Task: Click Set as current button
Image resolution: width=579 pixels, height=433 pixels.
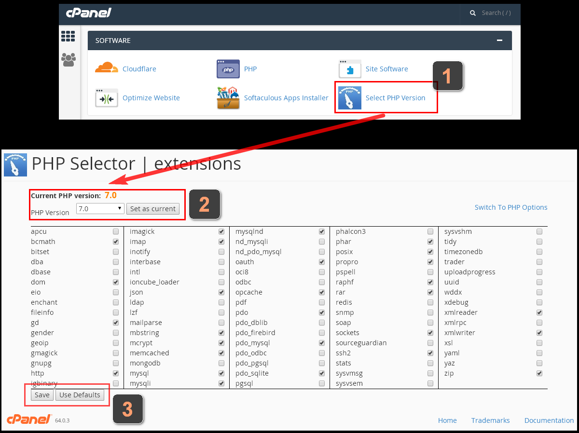Action: point(153,209)
